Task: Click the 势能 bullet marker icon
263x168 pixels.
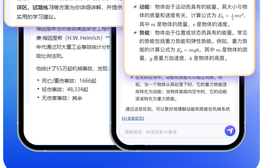Action: pos(135,33)
